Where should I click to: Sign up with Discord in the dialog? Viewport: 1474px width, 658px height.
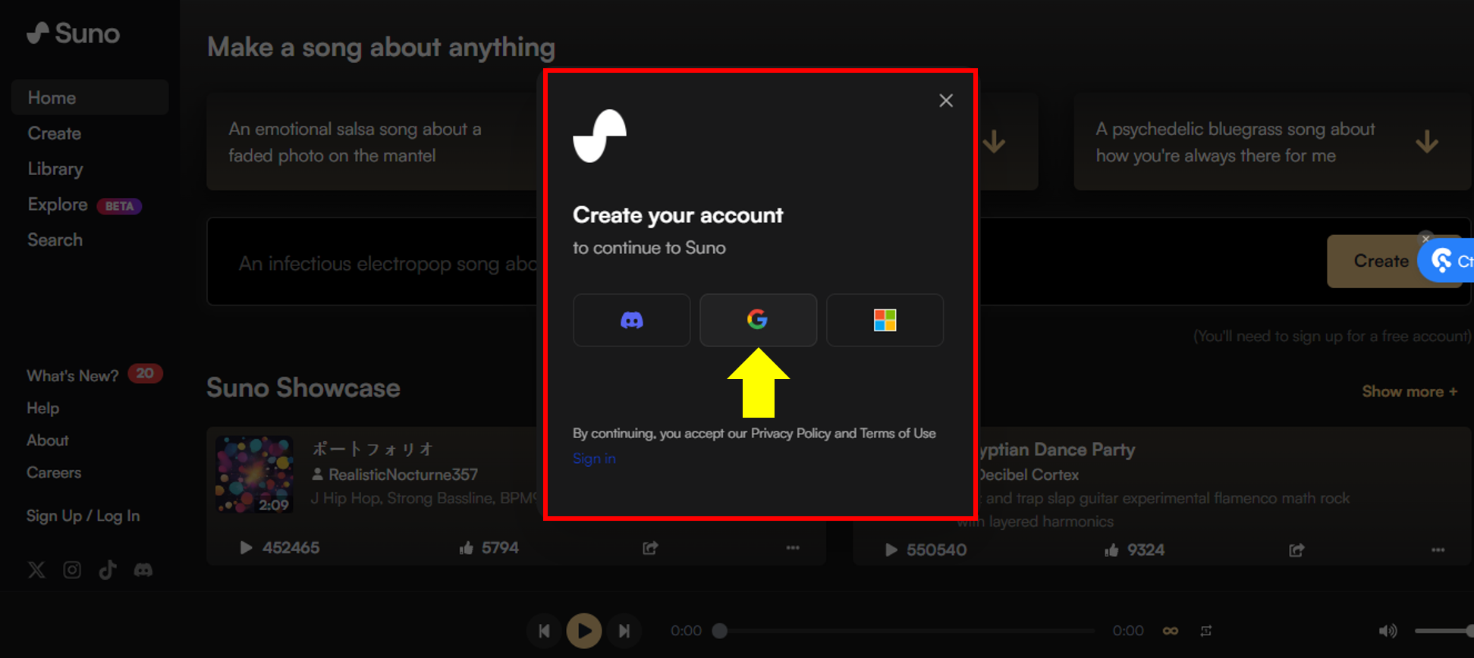631,320
